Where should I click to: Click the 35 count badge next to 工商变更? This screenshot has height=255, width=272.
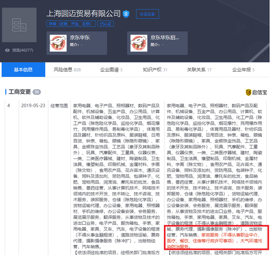[37, 92]
